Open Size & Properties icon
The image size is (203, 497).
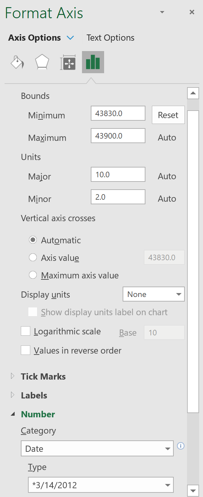68,62
